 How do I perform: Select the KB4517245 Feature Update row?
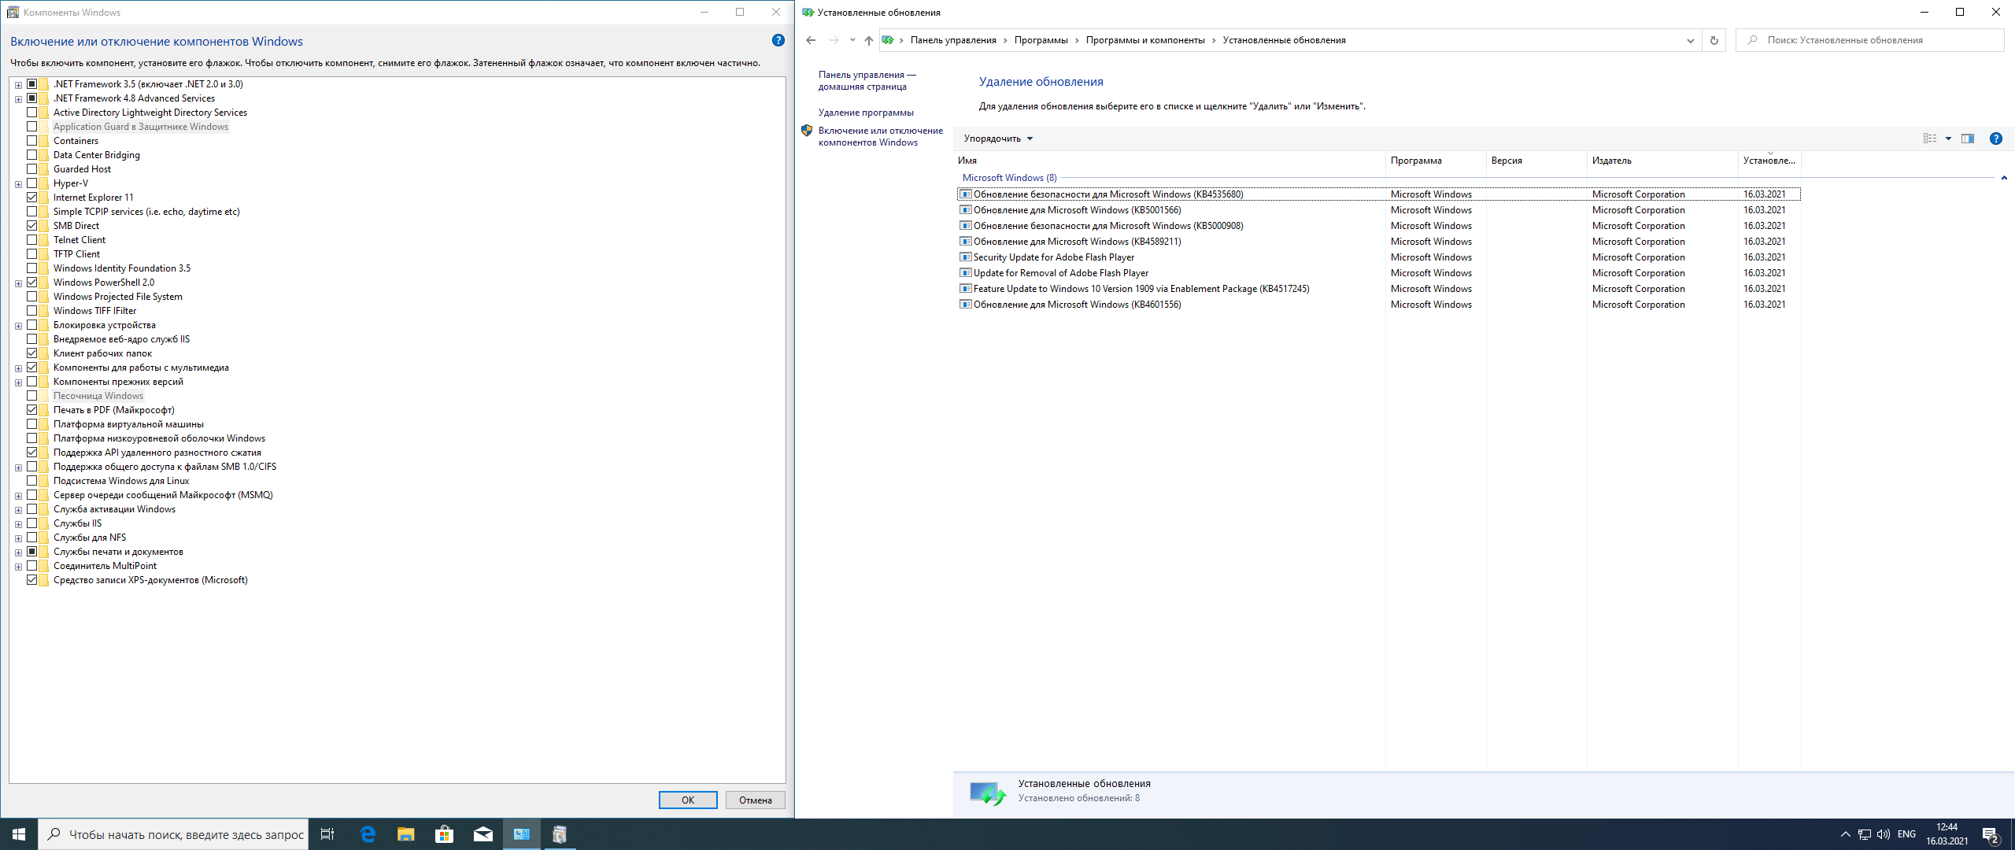[x=1379, y=289]
